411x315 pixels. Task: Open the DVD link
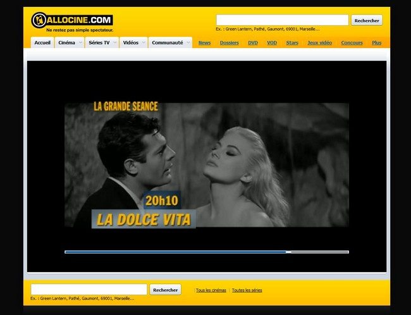tap(253, 42)
